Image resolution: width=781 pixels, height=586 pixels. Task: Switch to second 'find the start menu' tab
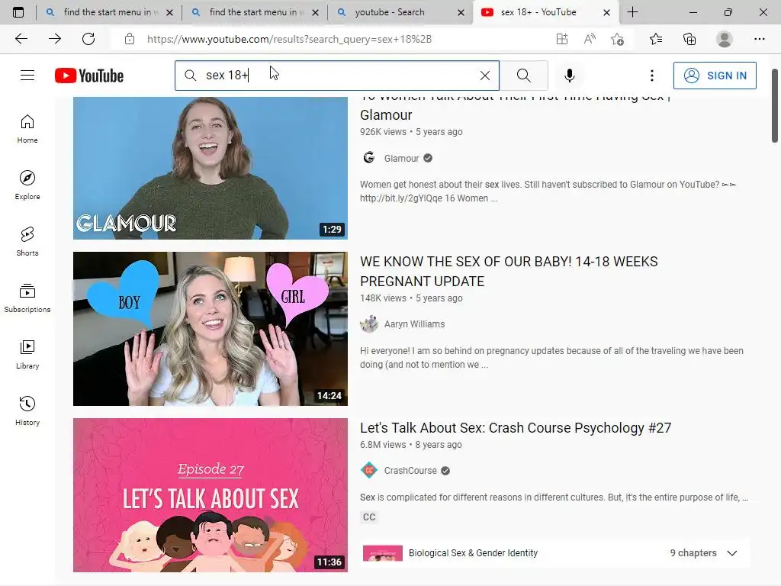[x=255, y=12]
